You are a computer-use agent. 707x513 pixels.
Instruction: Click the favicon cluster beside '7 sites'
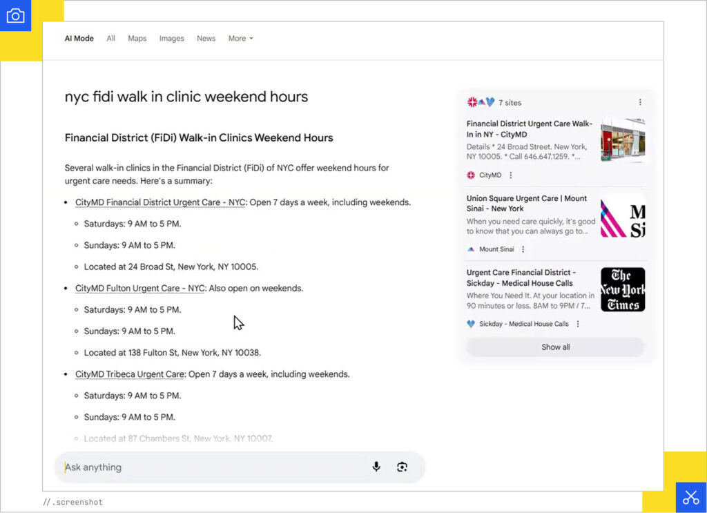pyautogui.click(x=478, y=101)
